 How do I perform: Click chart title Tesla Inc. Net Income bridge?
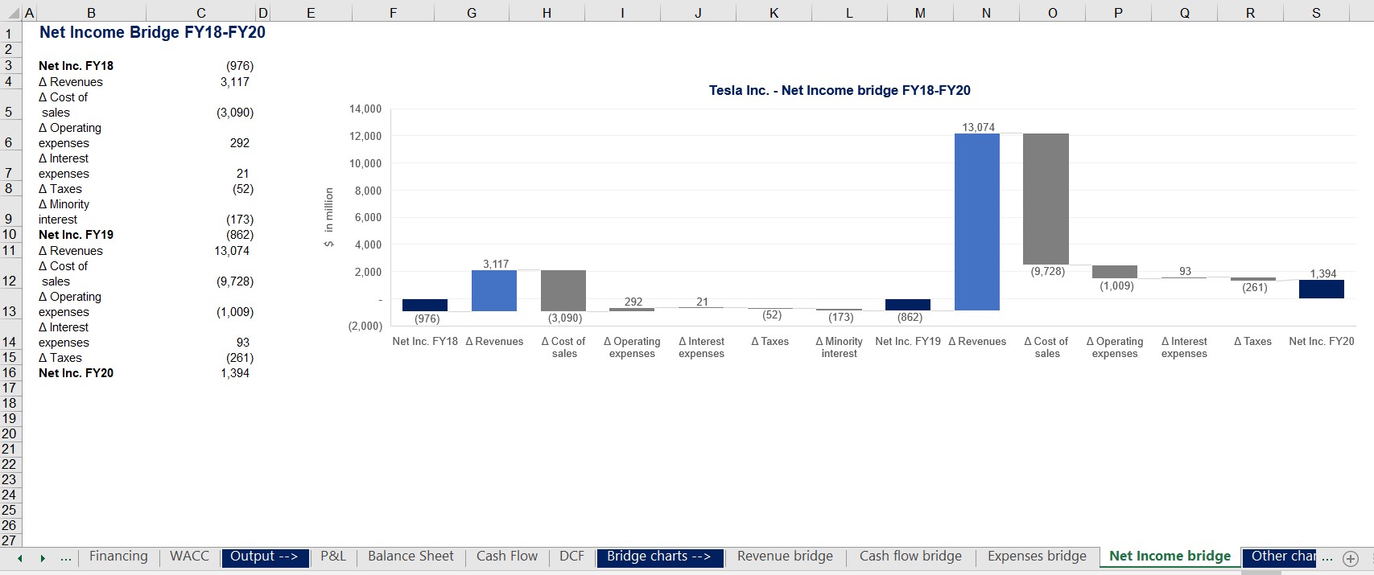coord(840,90)
